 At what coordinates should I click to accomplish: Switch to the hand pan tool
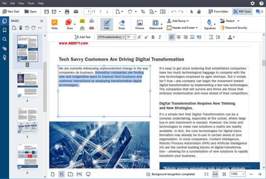click(x=199, y=12)
